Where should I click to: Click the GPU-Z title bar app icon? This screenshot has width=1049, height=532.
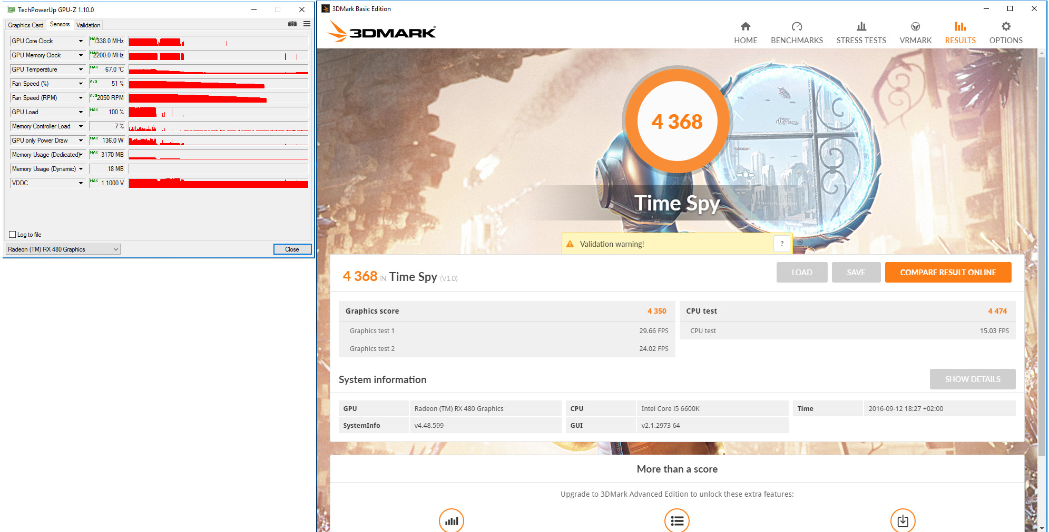tap(11, 9)
